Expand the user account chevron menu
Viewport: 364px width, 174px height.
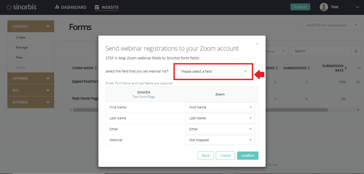click(x=357, y=7)
